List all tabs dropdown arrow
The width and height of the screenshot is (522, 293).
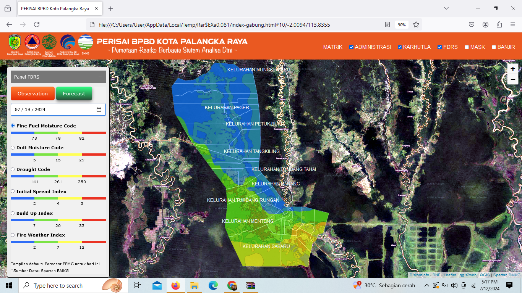pos(446,8)
